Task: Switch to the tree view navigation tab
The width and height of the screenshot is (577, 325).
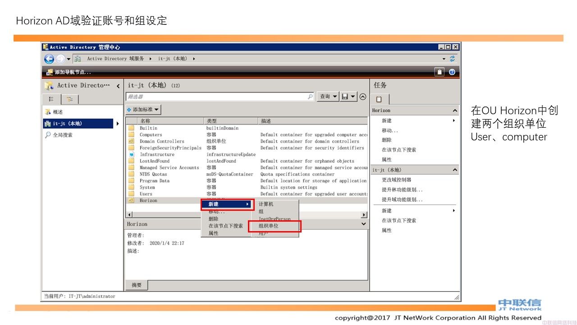Action: 69,100
